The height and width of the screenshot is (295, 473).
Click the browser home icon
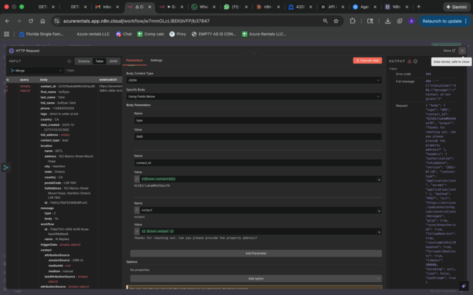(43, 21)
